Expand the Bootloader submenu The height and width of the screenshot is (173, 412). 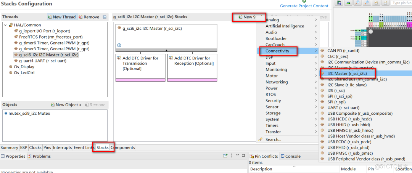click(316, 38)
